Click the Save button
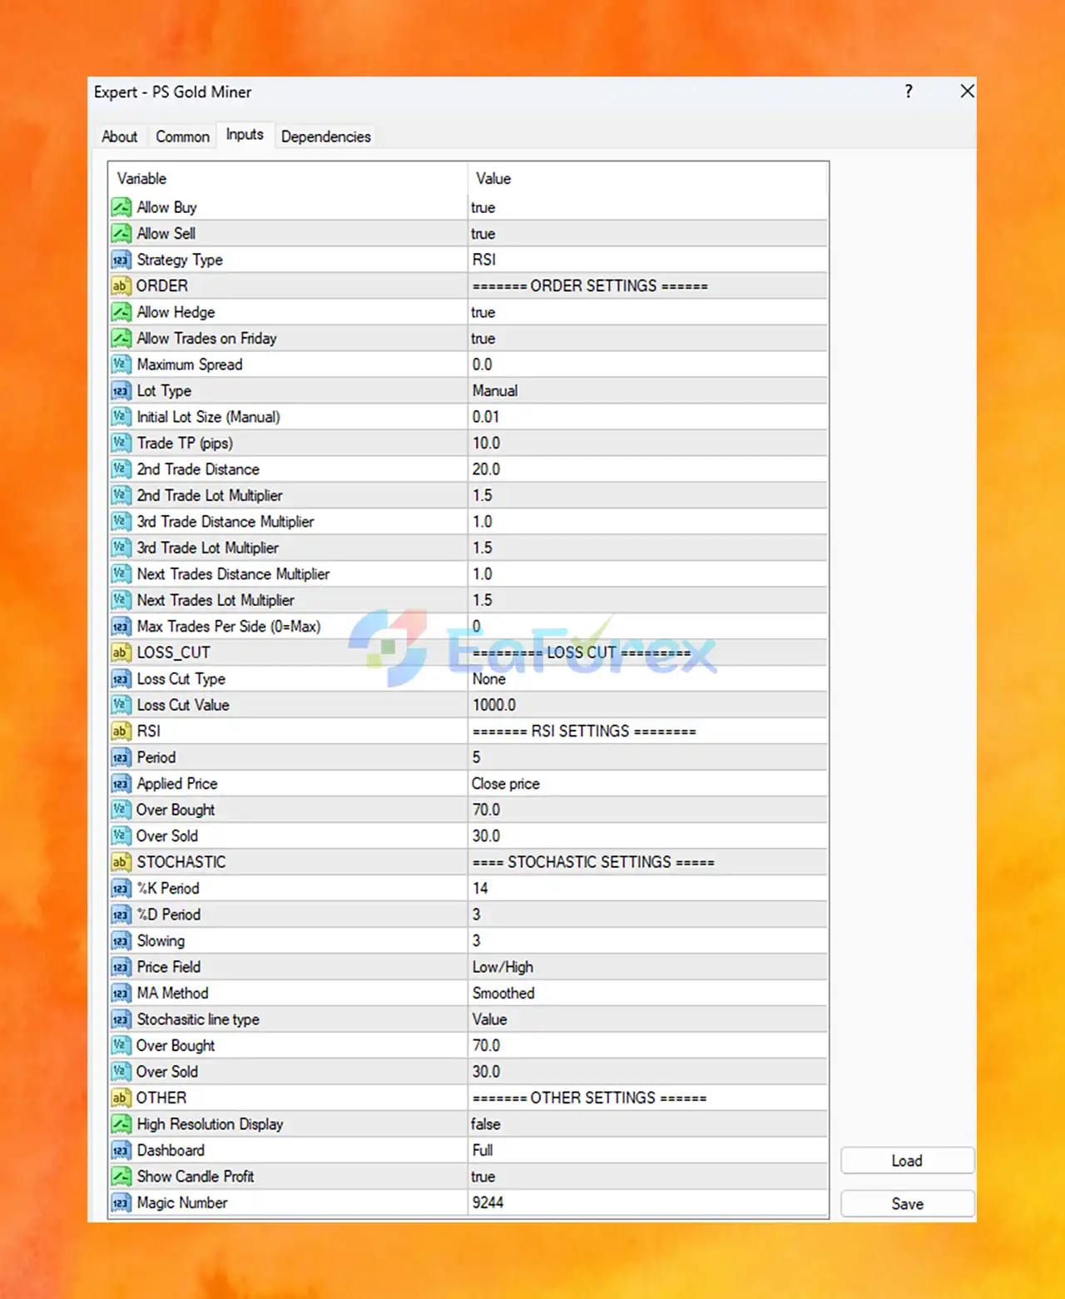The width and height of the screenshot is (1065, 1299). (907, 1204)
